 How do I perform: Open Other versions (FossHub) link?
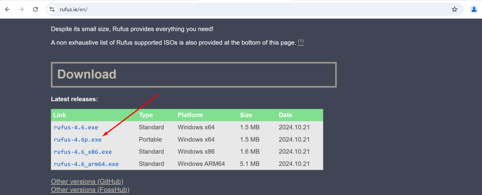90,189
